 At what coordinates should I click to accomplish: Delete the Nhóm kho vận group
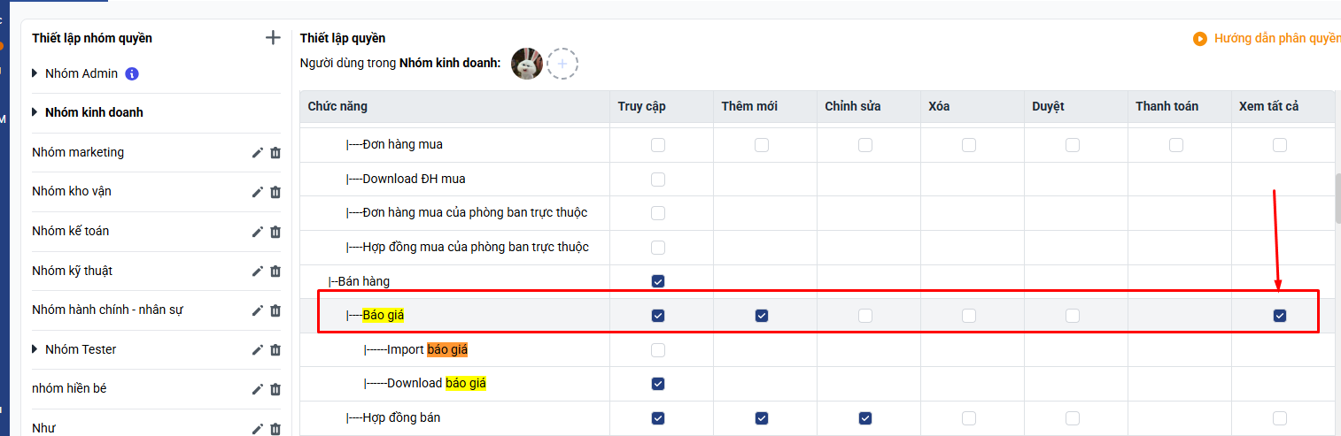(275, 192)
